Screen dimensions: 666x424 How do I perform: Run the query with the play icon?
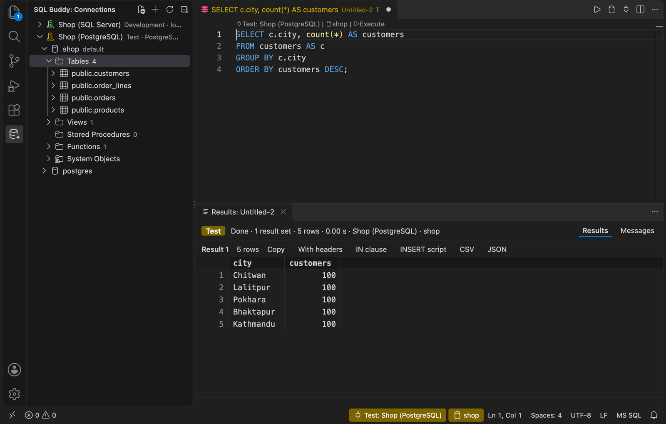597,9
